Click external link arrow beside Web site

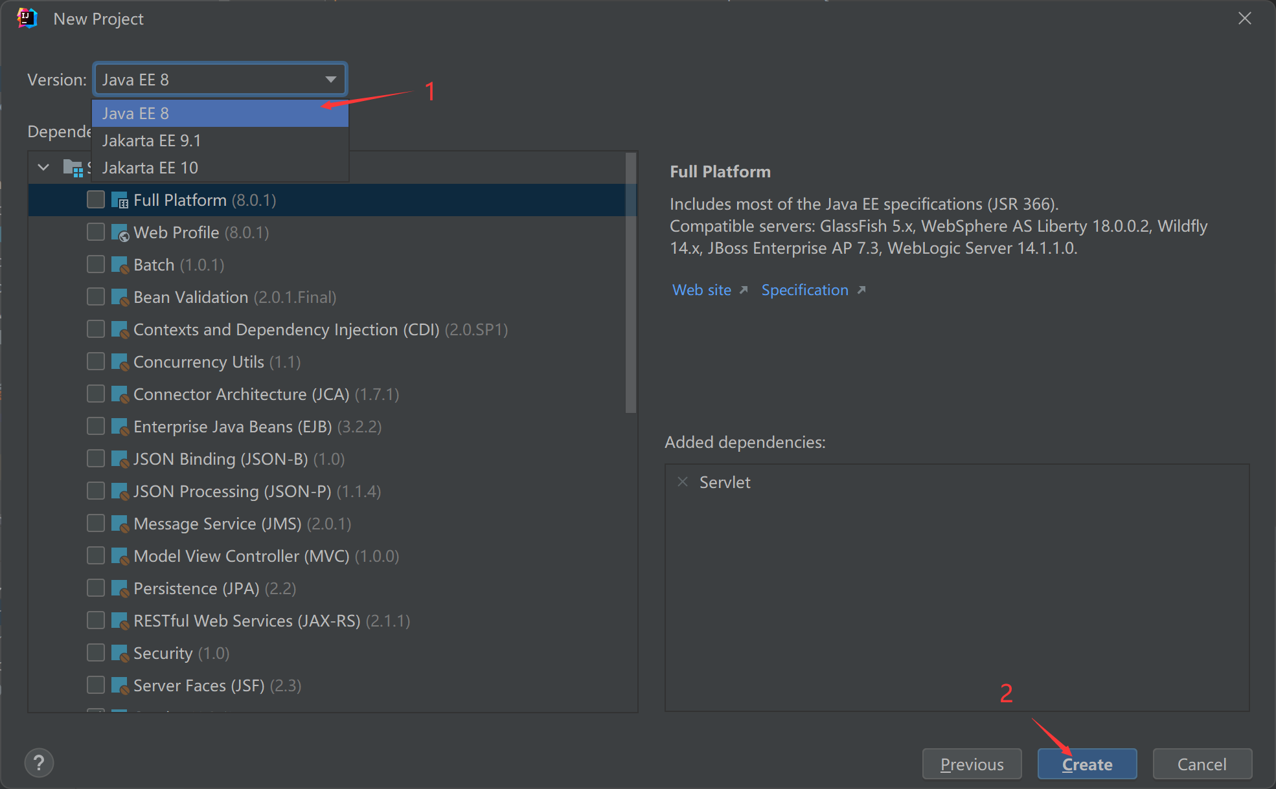744,290
